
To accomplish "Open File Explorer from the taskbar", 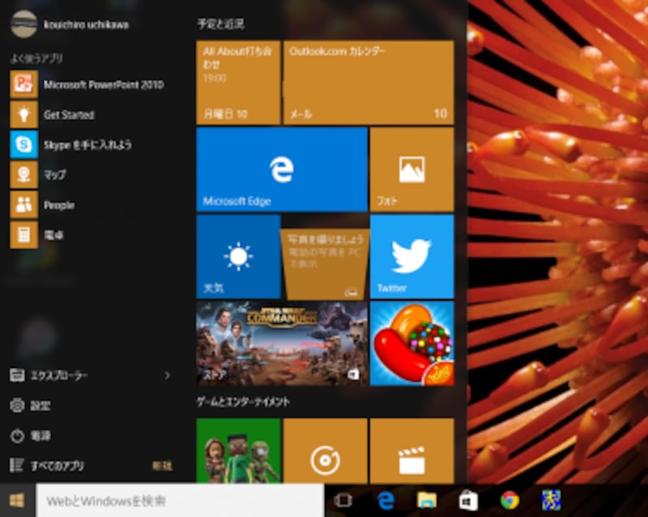I will pyautogui.click(x=427, y=501).
